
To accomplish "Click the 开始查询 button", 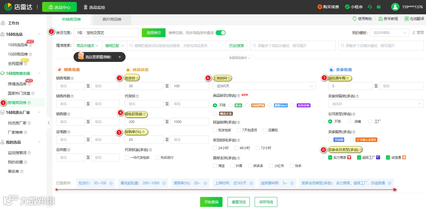I will coord(211,202).
